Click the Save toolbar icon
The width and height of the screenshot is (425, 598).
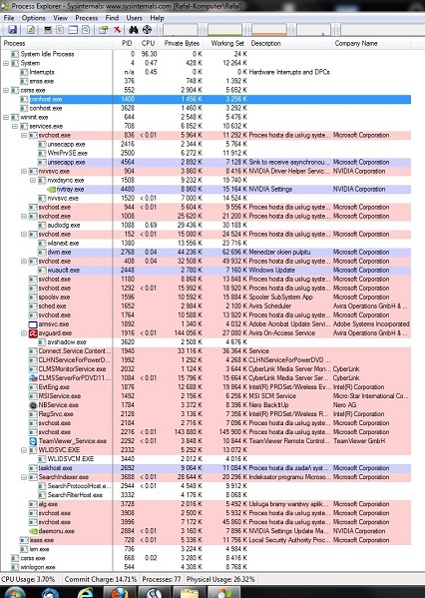[12, 30]
